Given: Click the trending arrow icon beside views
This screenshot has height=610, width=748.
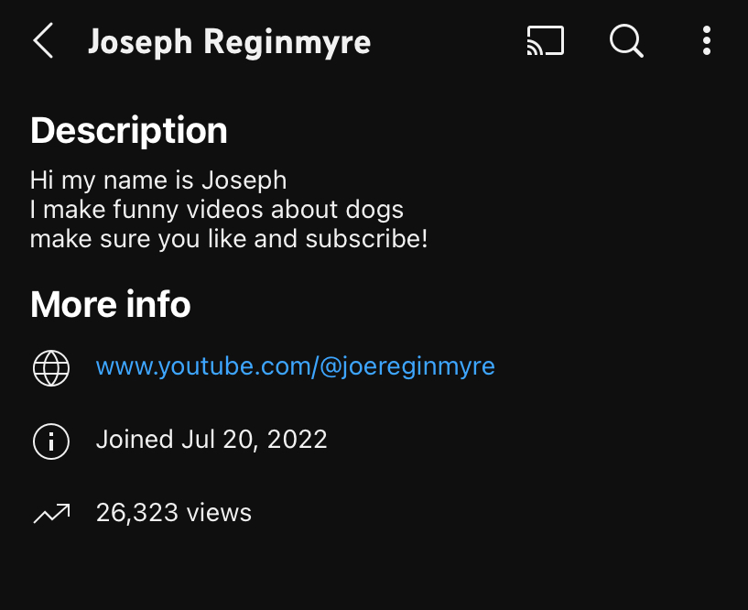Looking at the screenshot, I should tap(51, 514).
